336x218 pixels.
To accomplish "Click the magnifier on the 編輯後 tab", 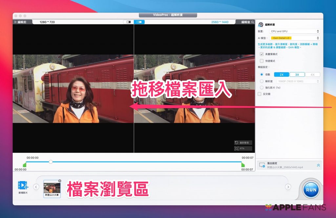I will 252,22.
